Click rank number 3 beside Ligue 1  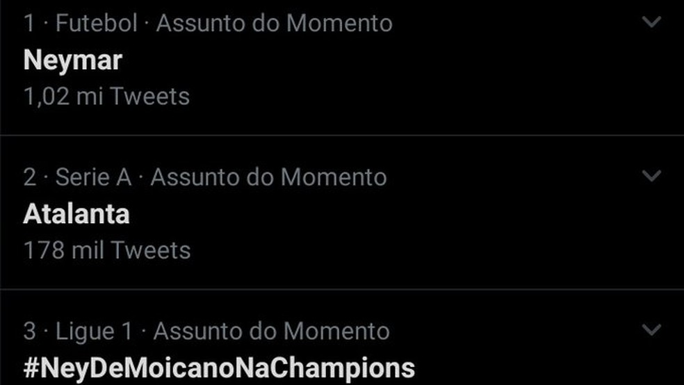pyautogui.click(x=29, y=331)
